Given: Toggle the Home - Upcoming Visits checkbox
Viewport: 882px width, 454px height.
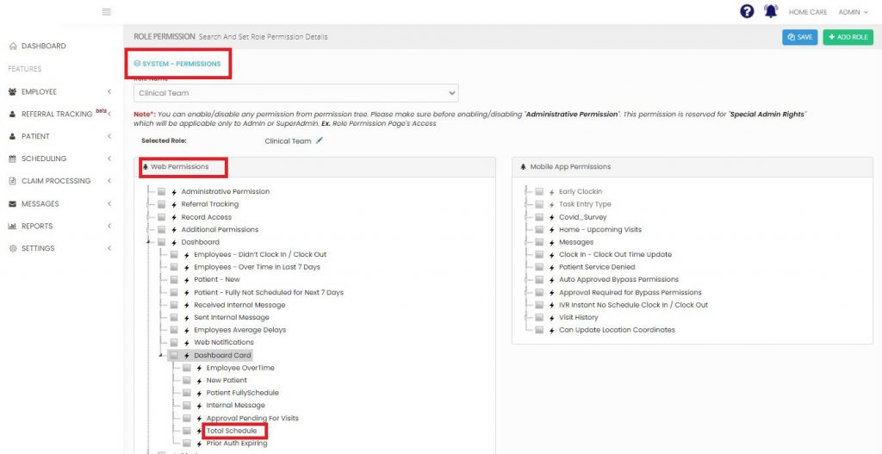Looking at the screenshot, I should pos(539,229).
